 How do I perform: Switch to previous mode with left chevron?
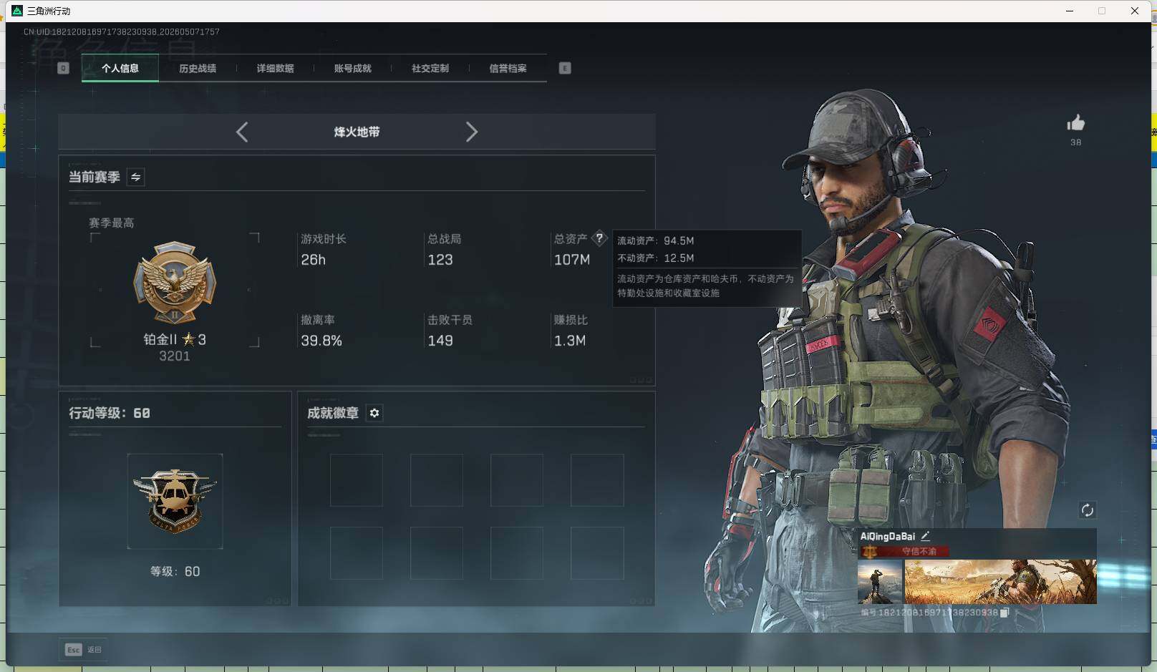click(x=242, y=132)
